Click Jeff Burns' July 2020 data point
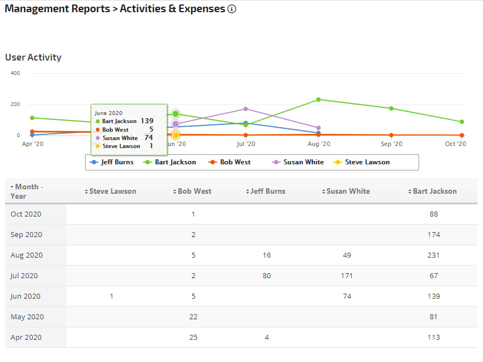The height and width of the screenshot is (362, 483). [246, 123]
